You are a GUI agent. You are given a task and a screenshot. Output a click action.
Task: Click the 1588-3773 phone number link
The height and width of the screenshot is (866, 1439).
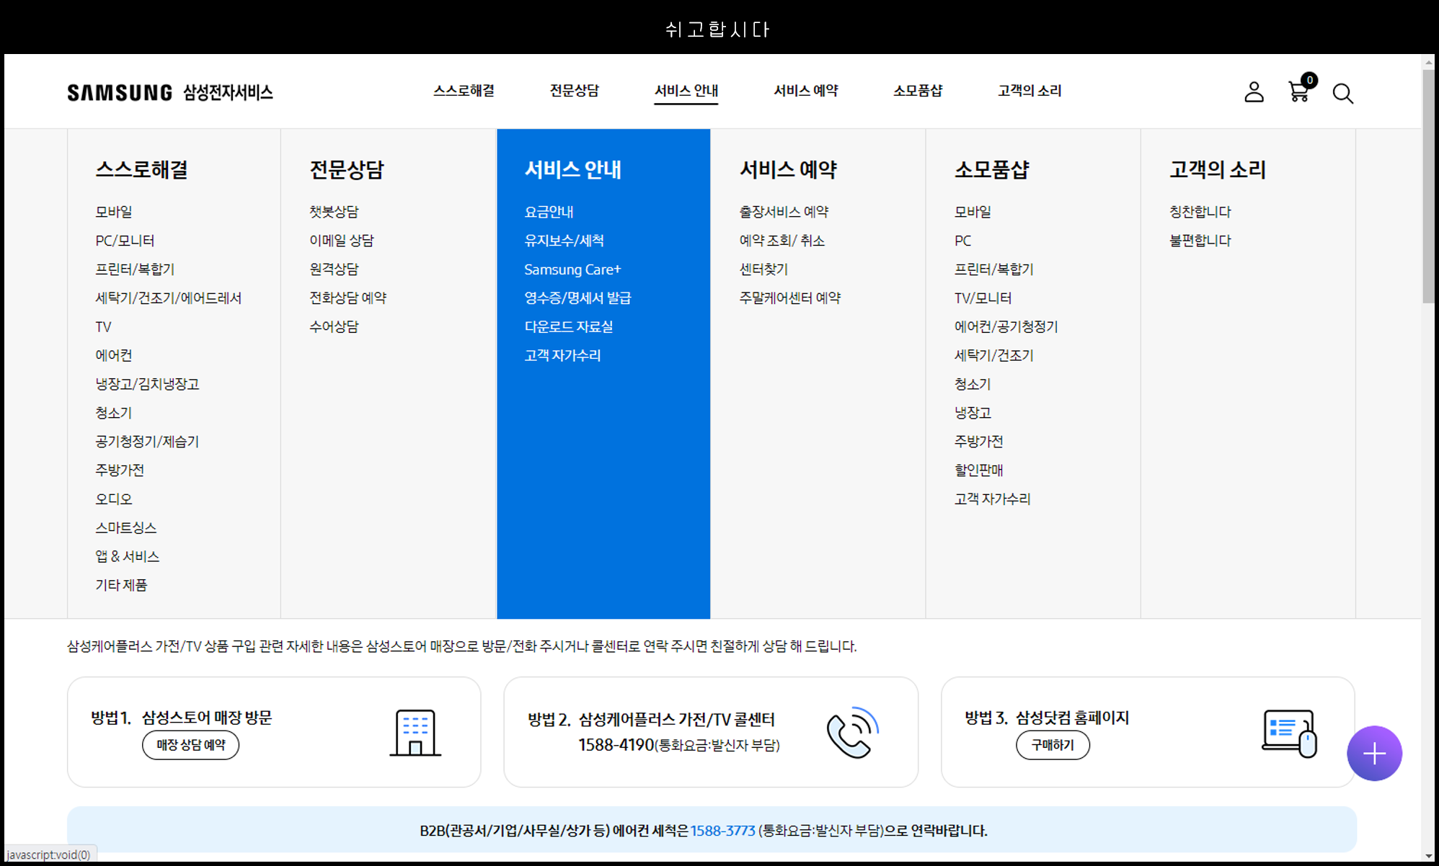[x=722, y=831]
